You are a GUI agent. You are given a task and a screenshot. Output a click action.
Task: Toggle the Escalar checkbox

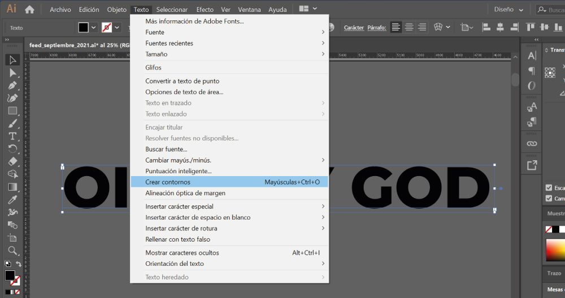tap(549, 188)
